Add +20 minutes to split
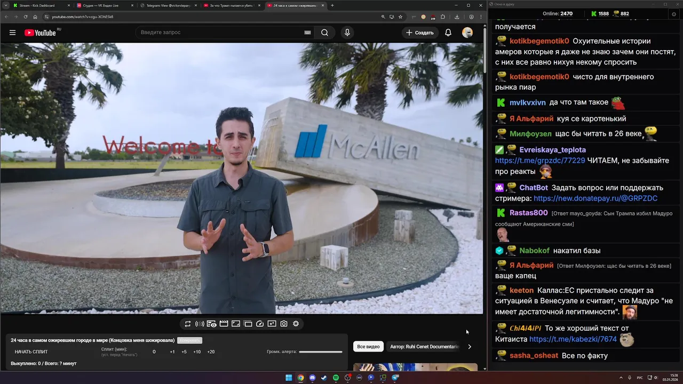The height and width of the screenshot is (384, 683). (x=211, y=351)
